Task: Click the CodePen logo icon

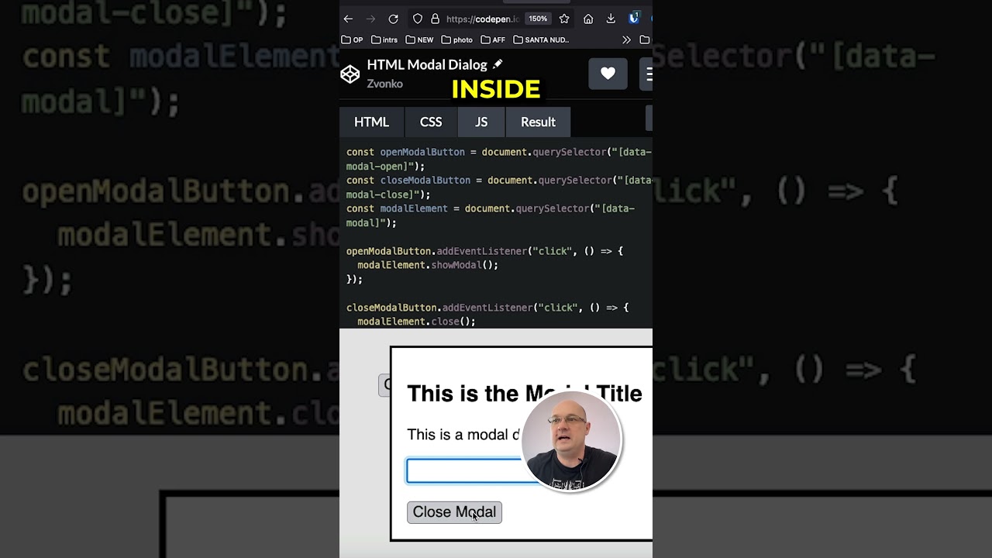Action: click(350, 74)
